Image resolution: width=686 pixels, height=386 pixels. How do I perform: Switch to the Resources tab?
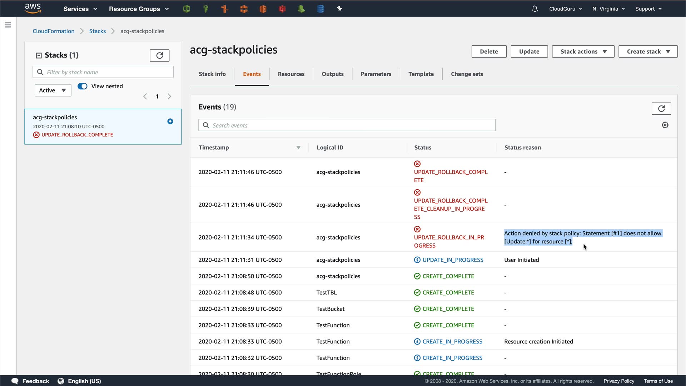tap(291, 74)
